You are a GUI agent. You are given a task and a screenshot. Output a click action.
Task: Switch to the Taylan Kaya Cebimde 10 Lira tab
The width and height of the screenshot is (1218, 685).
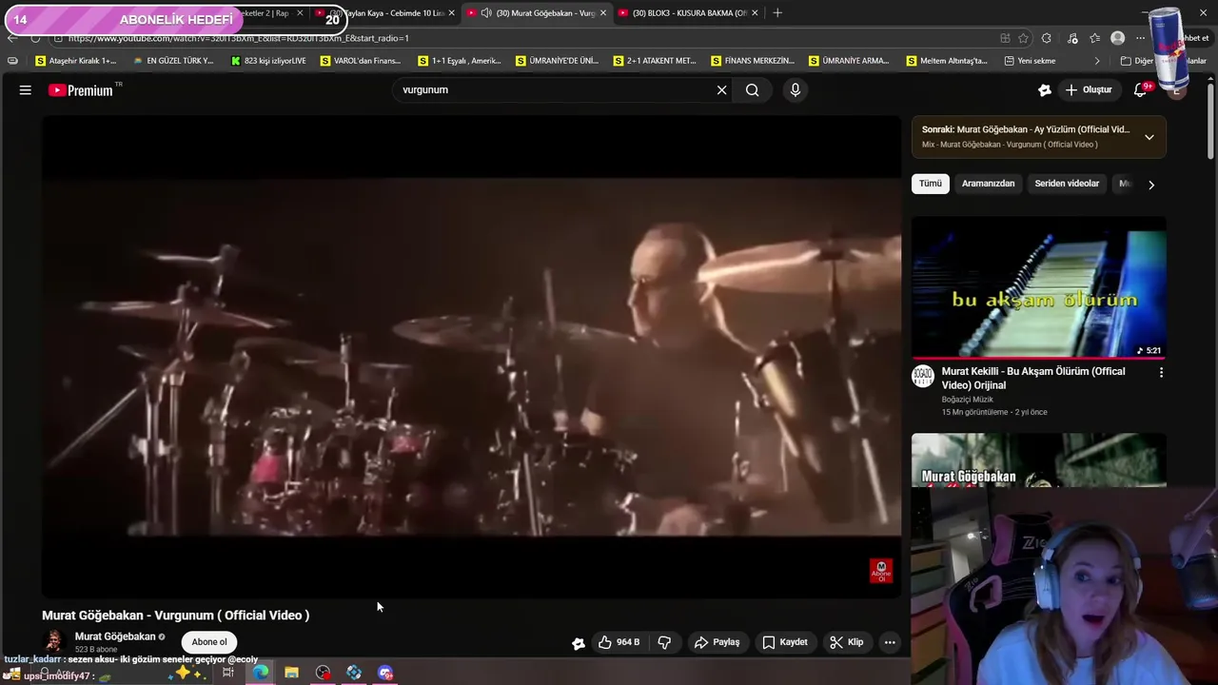[385, 13]
